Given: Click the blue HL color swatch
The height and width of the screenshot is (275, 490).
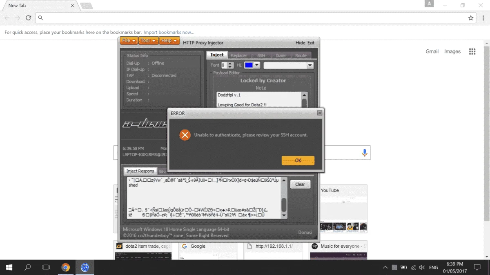Looking at the screenshot, I should tap(249, 65).
